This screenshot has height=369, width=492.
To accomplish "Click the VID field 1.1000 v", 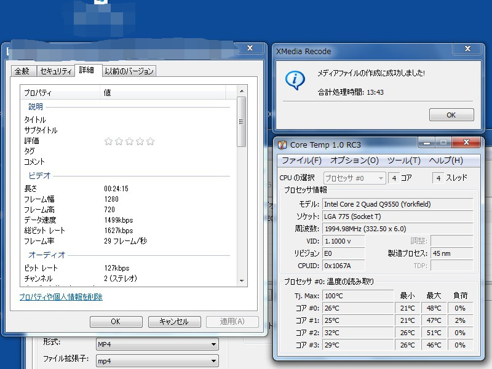I will (344, 241).
